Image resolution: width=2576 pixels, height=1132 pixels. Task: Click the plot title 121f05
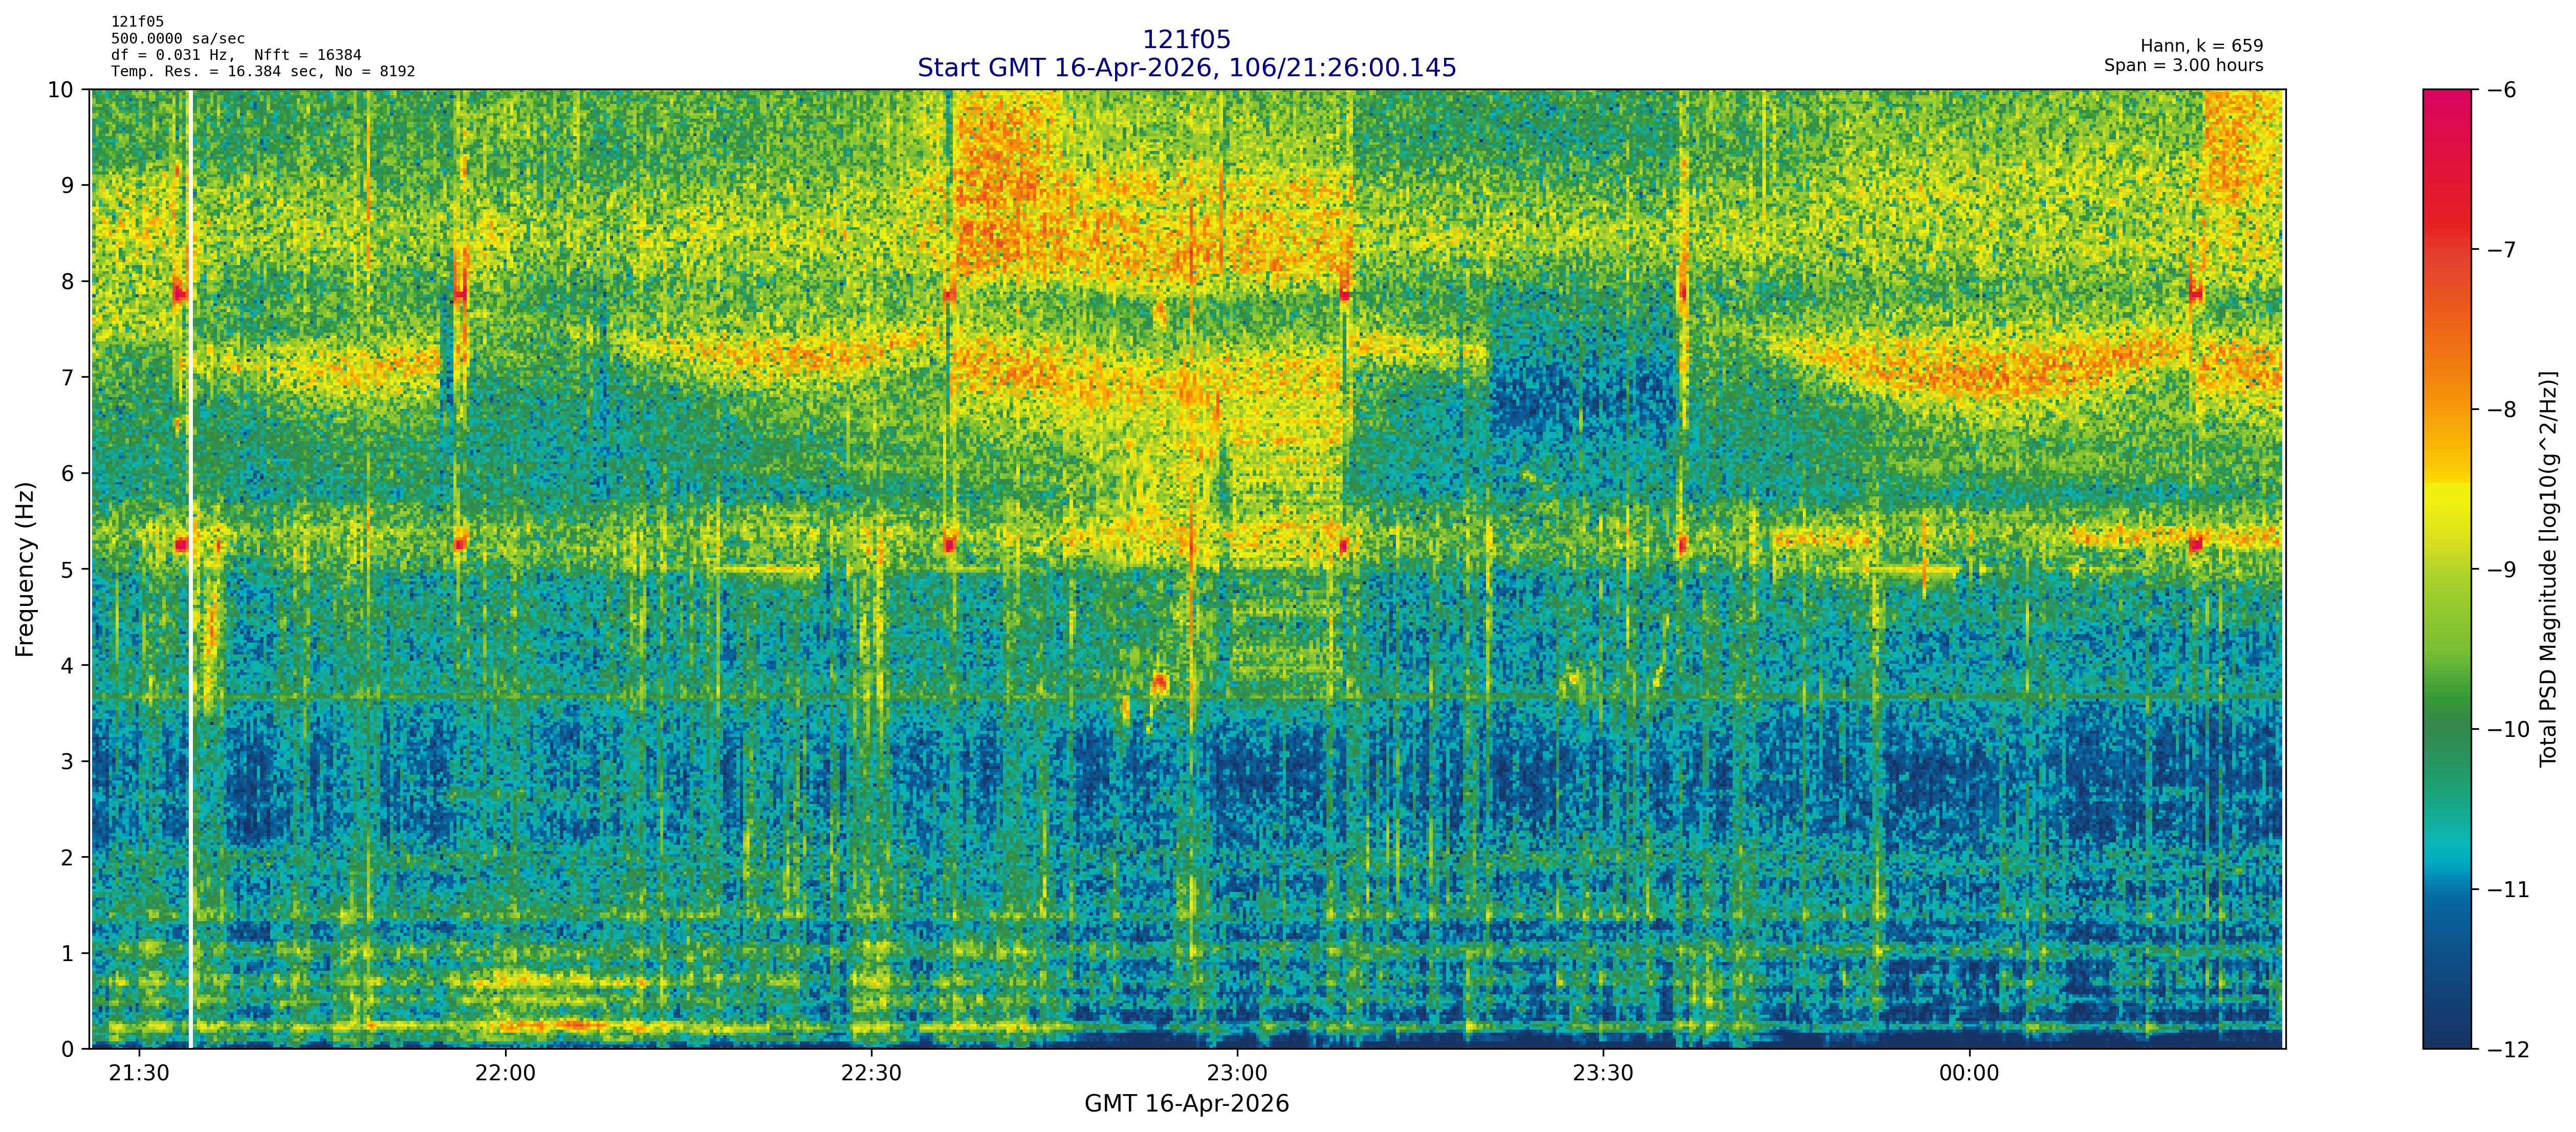[1186, 40]
